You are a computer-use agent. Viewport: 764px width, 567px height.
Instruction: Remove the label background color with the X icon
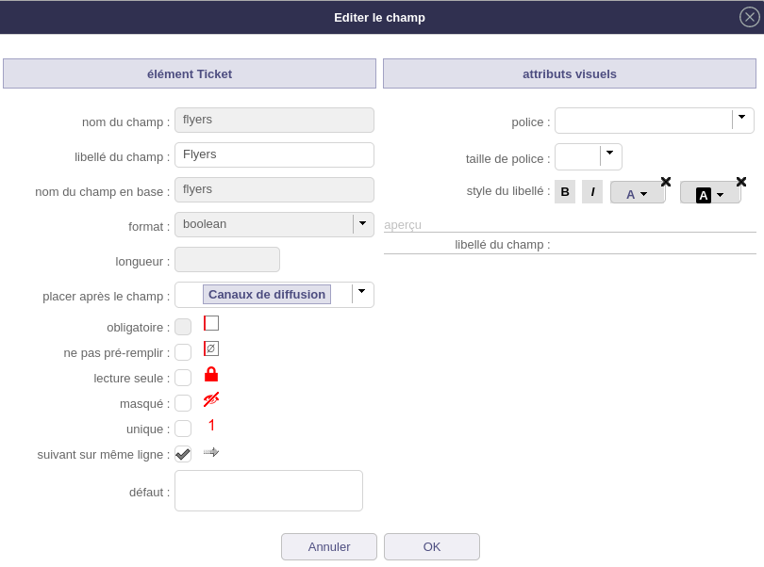[x=741, y=182]
